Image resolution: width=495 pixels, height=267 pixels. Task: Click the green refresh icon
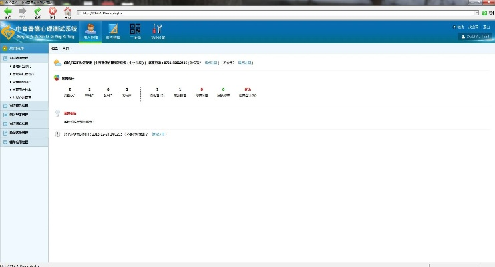(37, 11)
